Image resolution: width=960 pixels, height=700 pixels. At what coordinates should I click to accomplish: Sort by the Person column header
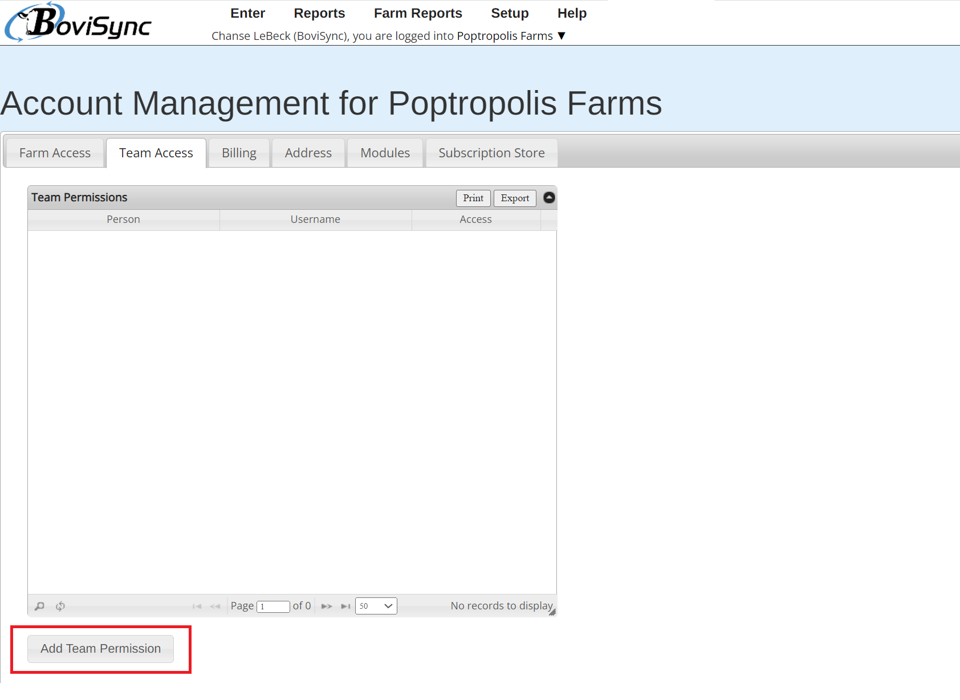click(124, 219)
